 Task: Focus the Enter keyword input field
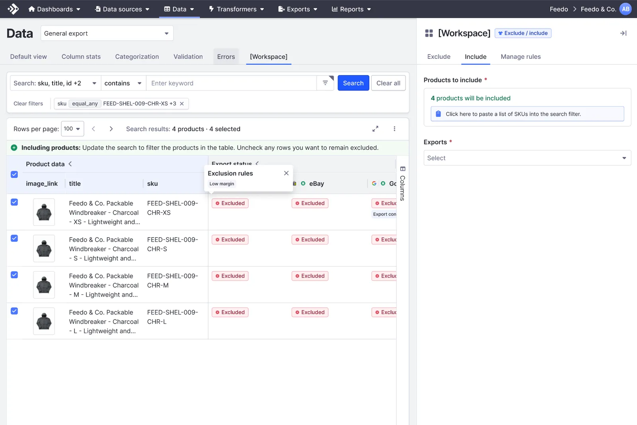[231, 83]
